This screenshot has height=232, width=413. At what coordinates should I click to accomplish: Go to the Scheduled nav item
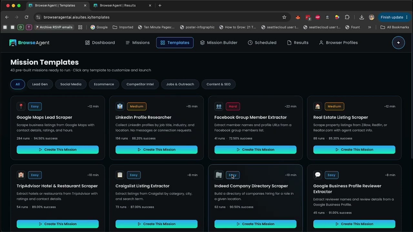point(262,43)
